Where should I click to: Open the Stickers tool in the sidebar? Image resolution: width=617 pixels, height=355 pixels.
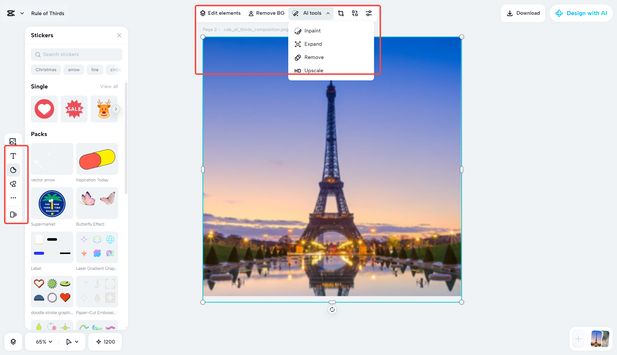13,170
